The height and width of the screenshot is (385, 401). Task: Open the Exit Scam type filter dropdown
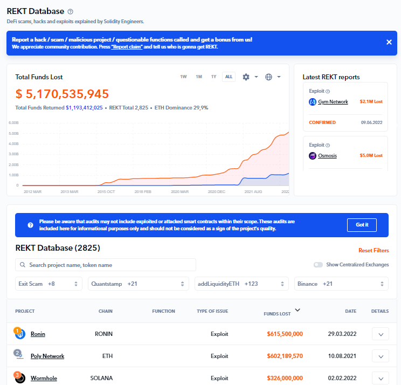point(49,284)
